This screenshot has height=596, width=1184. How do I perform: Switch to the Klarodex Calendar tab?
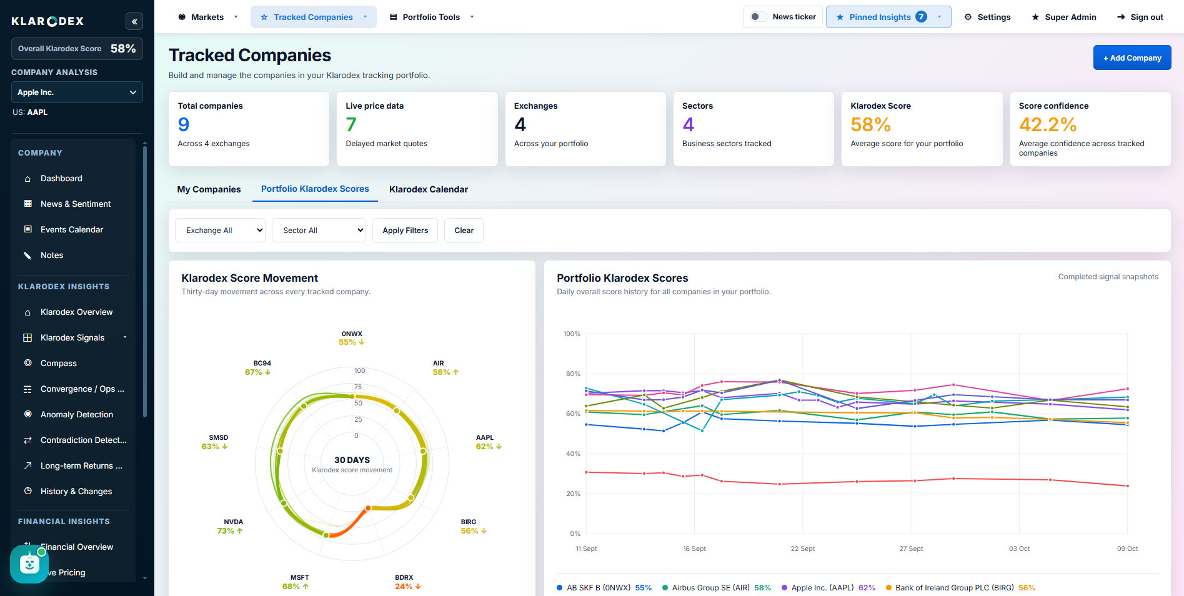429,189
